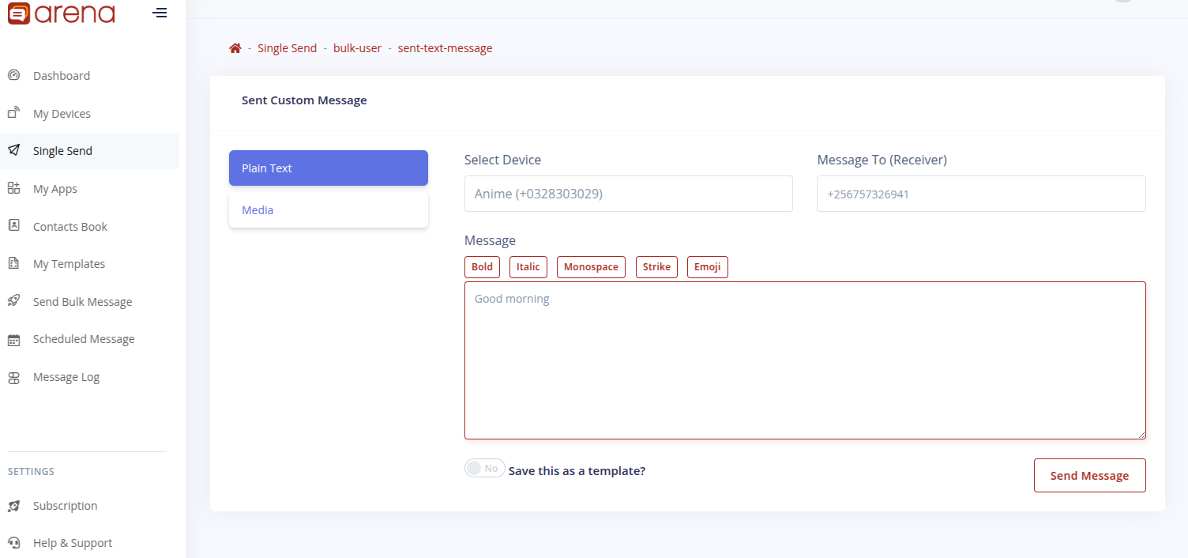The height and width of the screenshot is (558, 1188).
Task: Apply Monospace formatting to the message
Action: [x=591, y=267]
